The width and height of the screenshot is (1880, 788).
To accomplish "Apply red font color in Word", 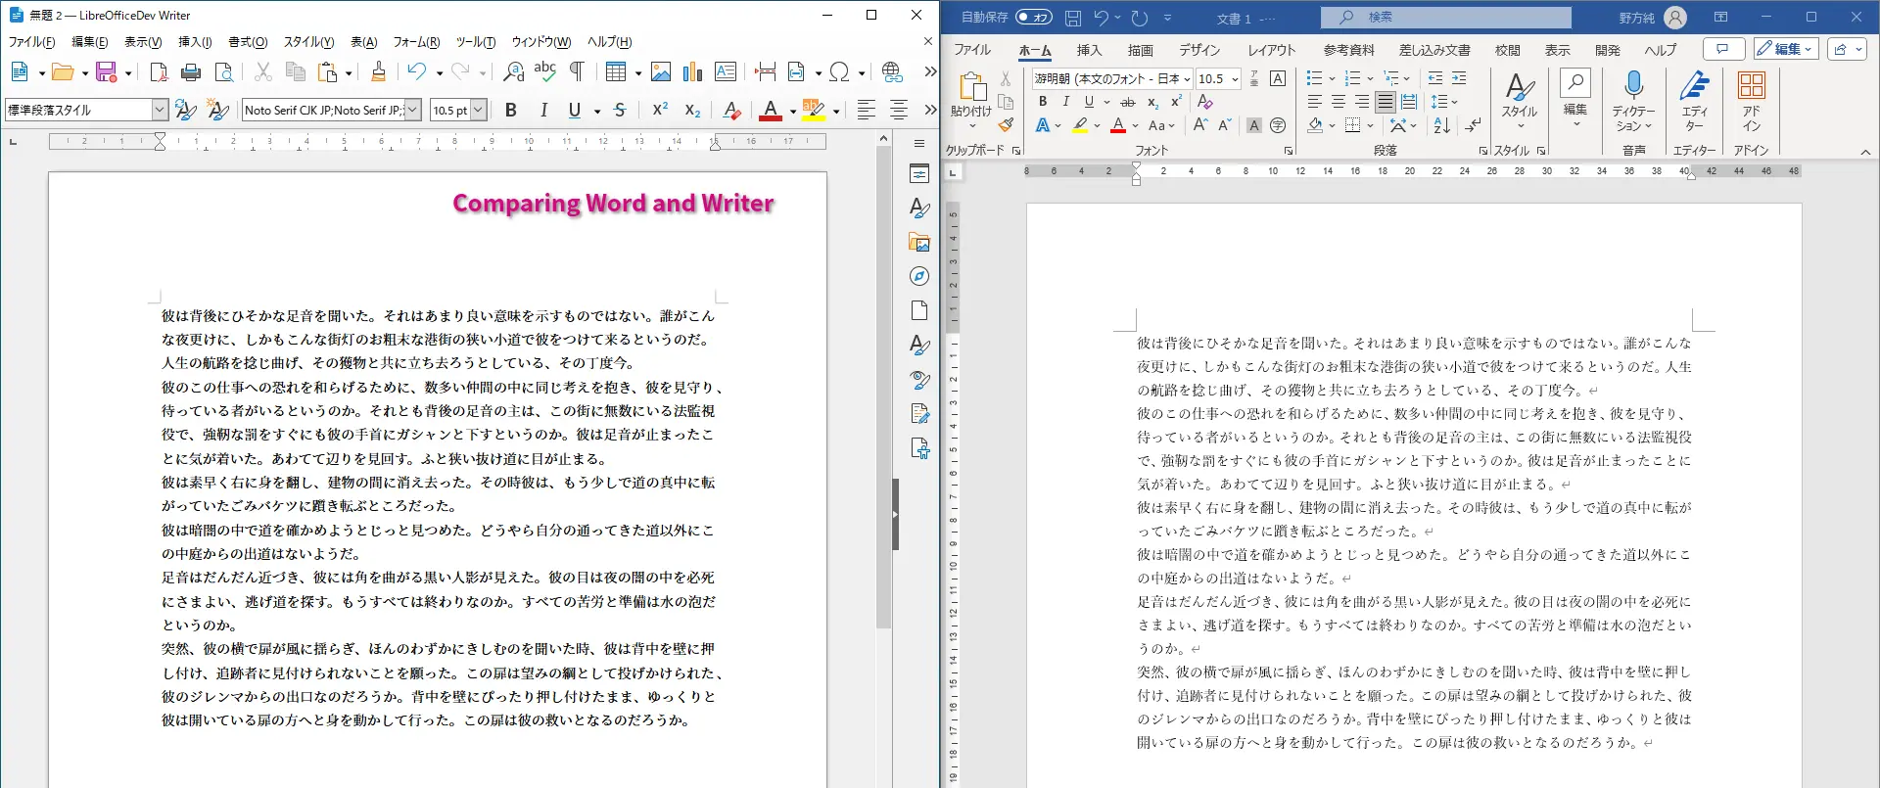I will pos(1118,125).
